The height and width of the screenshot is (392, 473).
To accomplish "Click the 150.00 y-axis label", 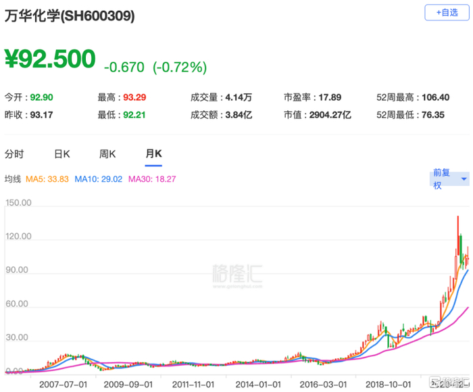I will pos(18,203).
